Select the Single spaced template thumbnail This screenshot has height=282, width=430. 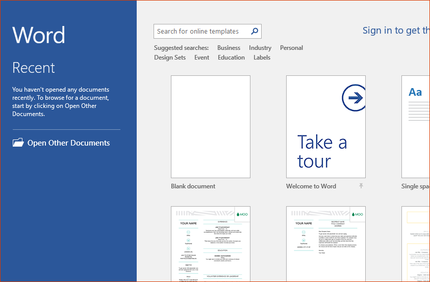pyautogui.click(x=415, y=127)
